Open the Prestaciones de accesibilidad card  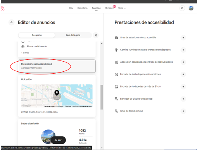coord(57,66)
